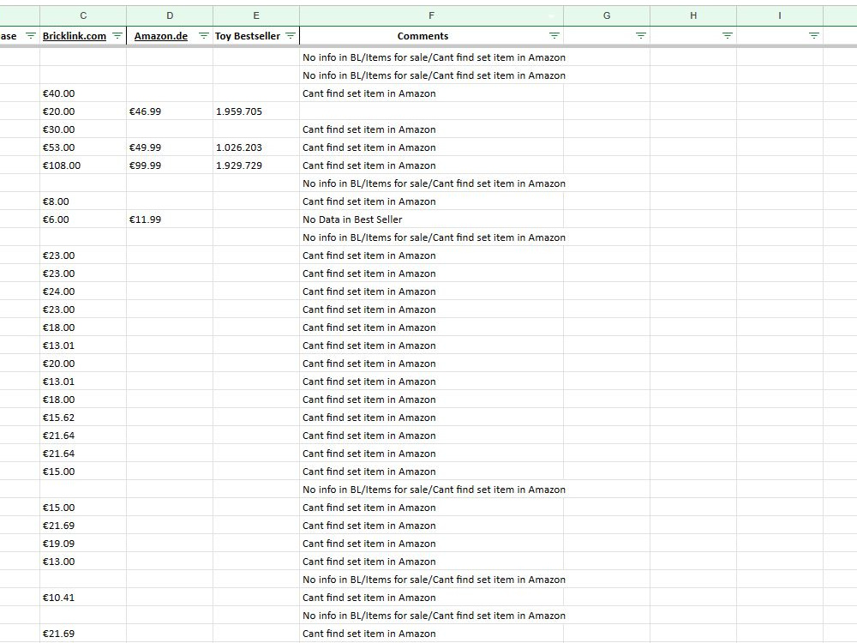Open filter for Comments column
Viewport: 857px width, 643px height.
point(554,36)
